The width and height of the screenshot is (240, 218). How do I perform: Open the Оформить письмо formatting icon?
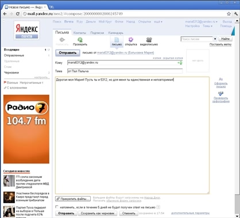pyautogui.click(x=220, y=79)
